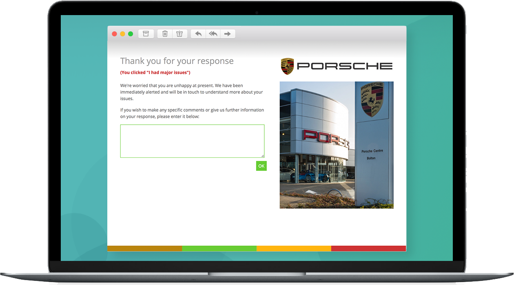
Task: Click the Trash icon to delete the message
Action: [165, 34]
